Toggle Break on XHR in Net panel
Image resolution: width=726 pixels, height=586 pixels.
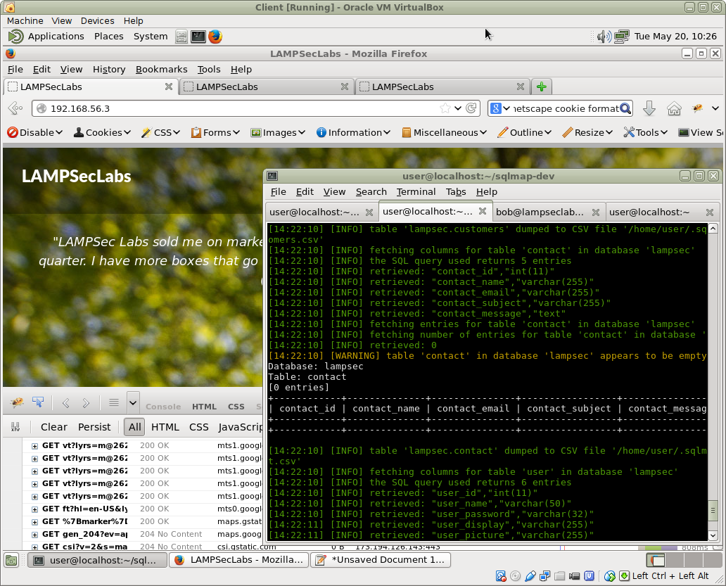pyautogui.click(x=15, y=427)
